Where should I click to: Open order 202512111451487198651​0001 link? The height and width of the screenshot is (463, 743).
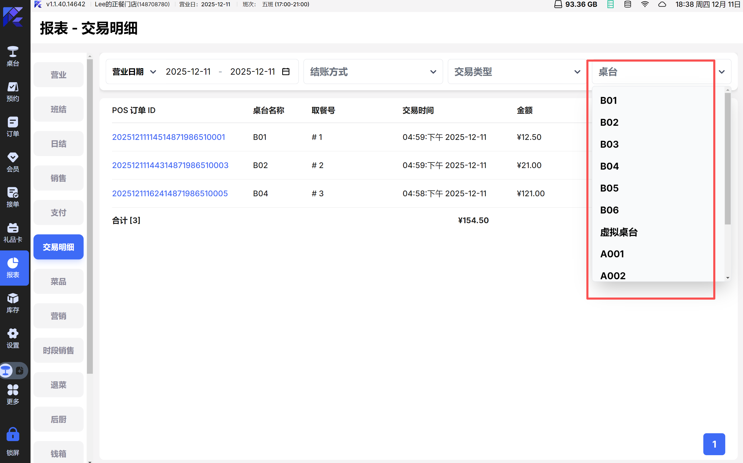click(168, 137)
